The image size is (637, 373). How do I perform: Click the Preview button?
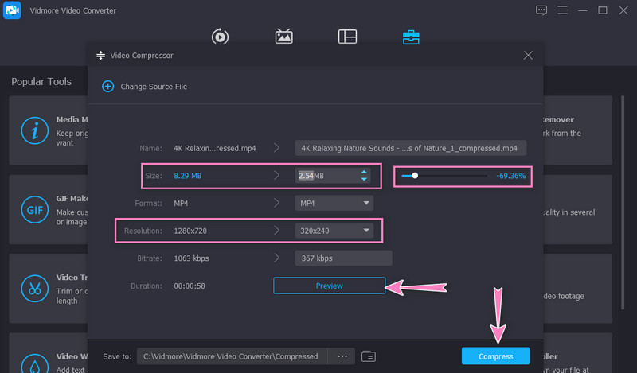[x=329, y=286]
